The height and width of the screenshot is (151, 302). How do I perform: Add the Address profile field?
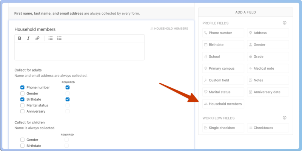pyautogui.click(x=268, y=33)
